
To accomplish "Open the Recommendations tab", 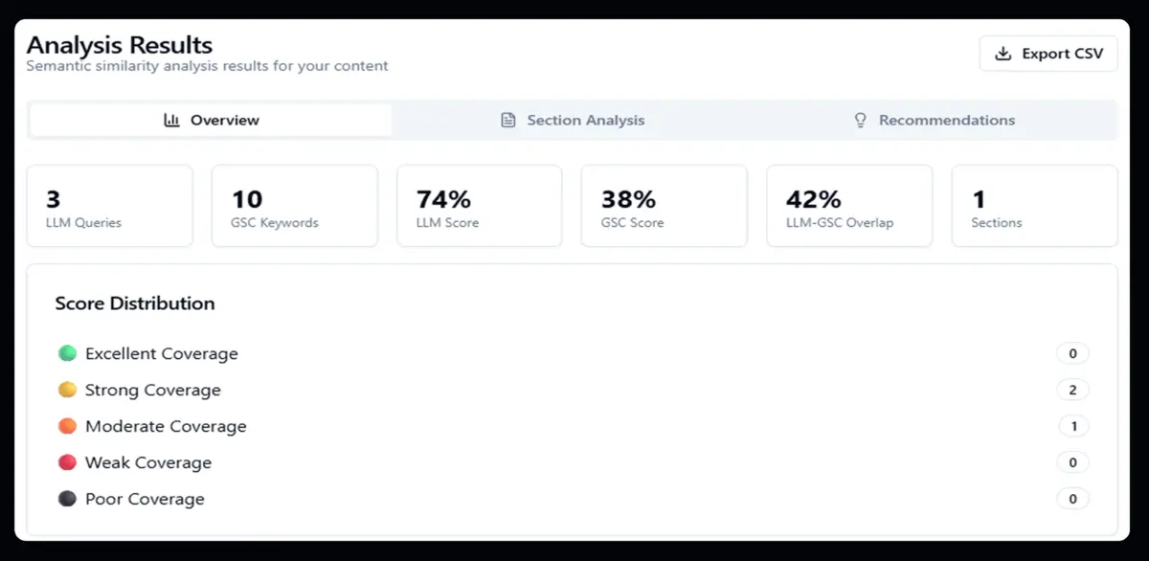I will (x=934, y=120).
